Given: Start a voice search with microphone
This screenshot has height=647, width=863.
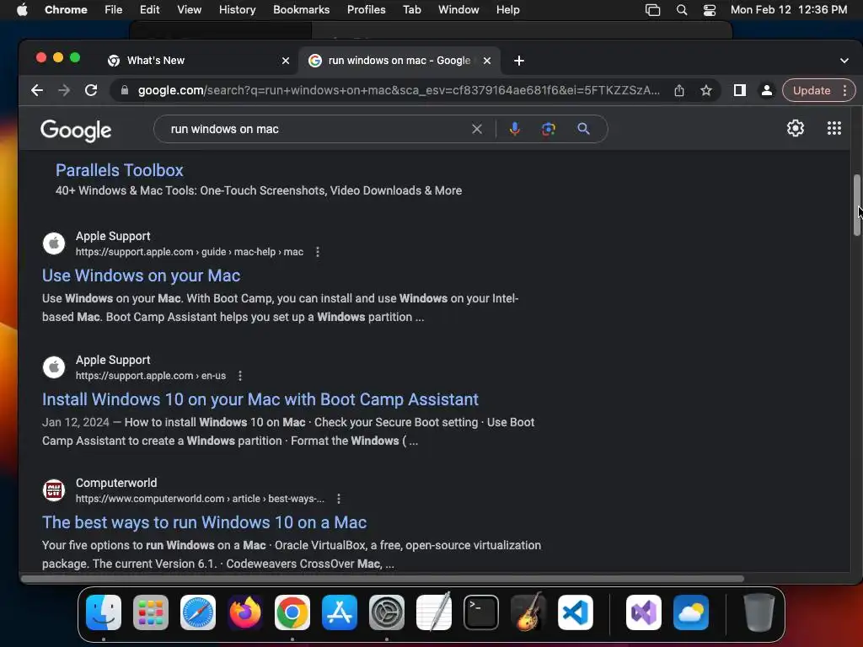Looking at the screenshot, I should pyautogui.click(x=515, y=129).
